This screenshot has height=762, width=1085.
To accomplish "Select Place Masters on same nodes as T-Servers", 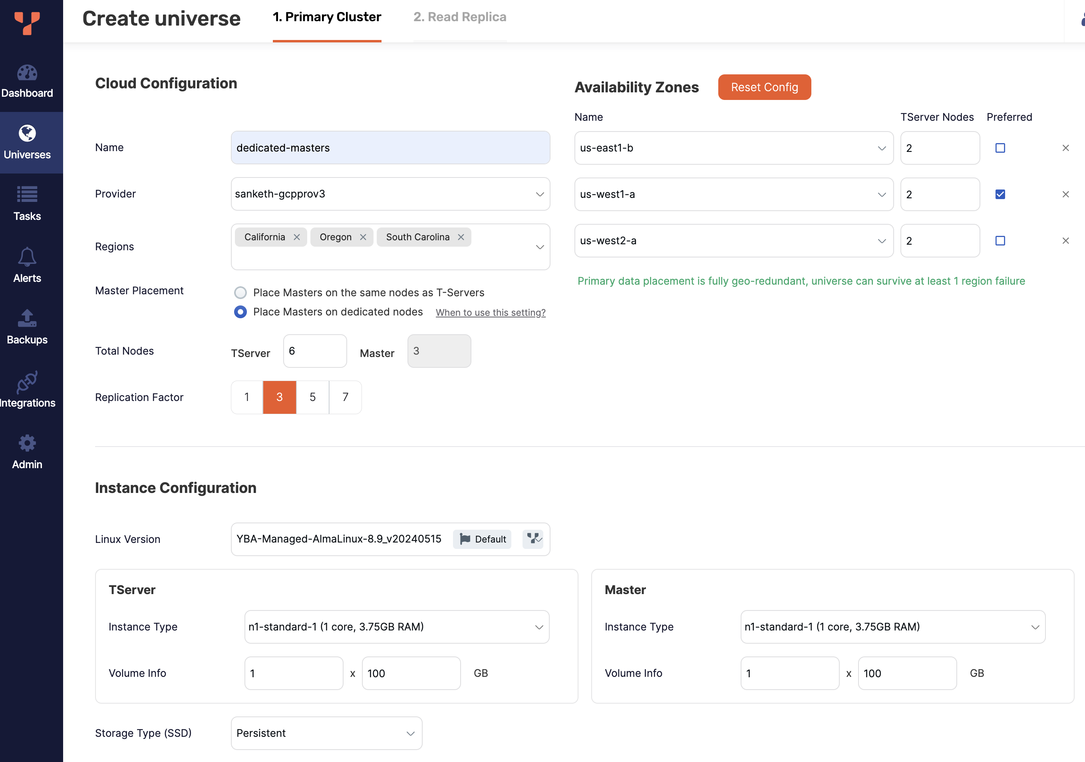I will (x=240, y=293).
